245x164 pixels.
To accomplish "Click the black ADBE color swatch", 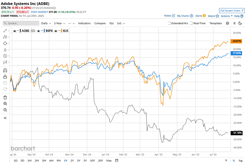I will (20, 31).
